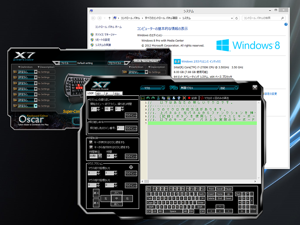Switch to the KEY tab
300x225 pixels.
click(99, 94)
